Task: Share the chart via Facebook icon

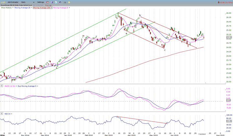Action: (x=60, y=2)
